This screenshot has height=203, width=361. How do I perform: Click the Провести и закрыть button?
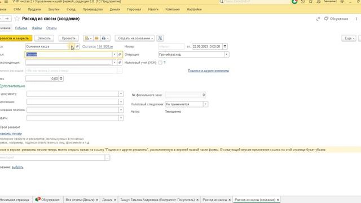[x=15, y=38]
